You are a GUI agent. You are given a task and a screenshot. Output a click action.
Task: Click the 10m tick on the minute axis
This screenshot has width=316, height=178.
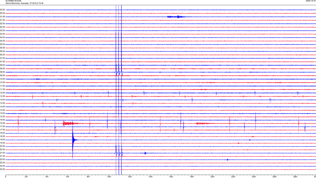[x=109, y=177]
